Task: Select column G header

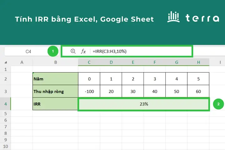Action: point(177,62)
